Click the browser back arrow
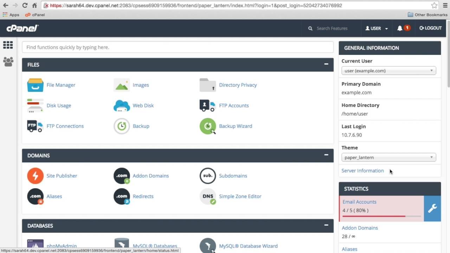This screenshot has width=450, height=253. coord(6,5)
